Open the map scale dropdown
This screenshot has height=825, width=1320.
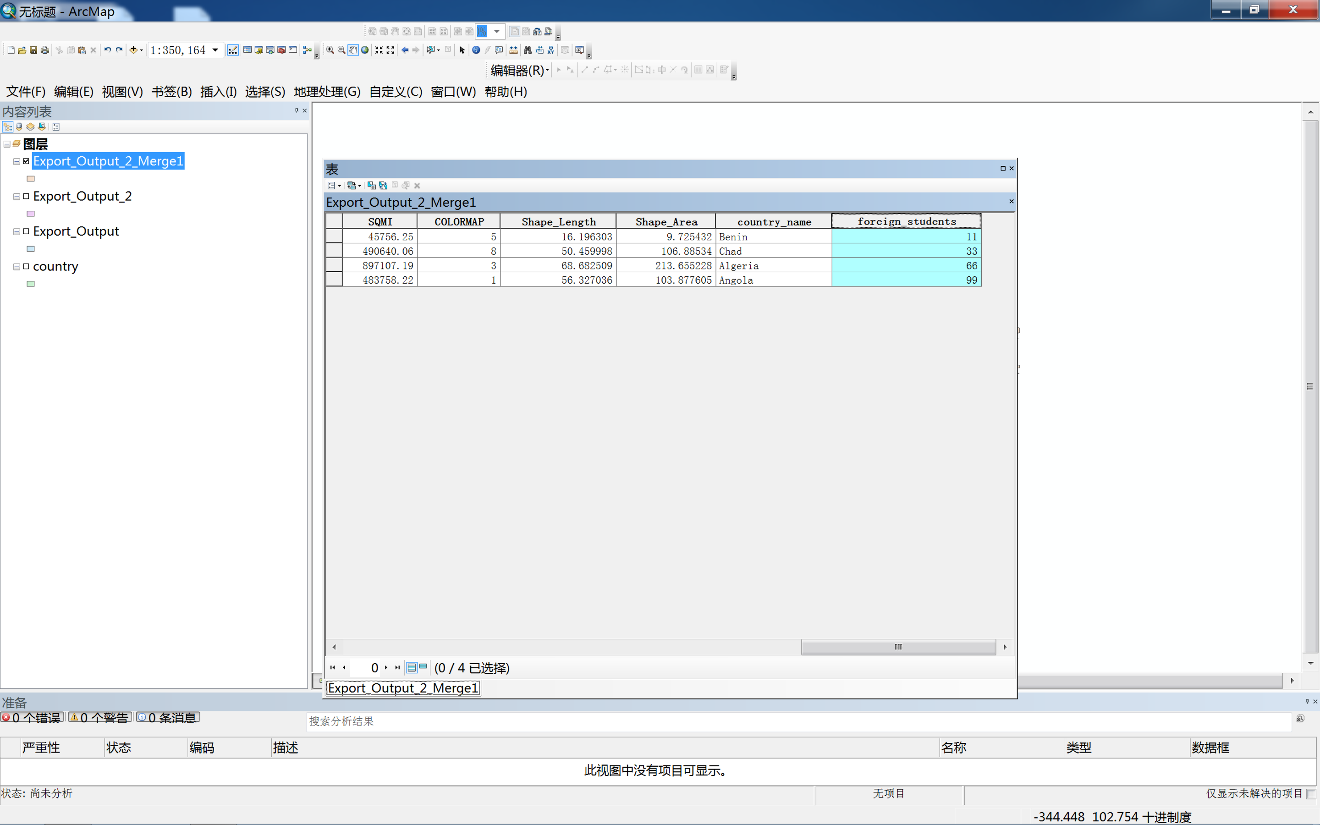pyautogui.click(x=215, y=50)
